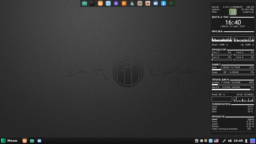Click the 'Core 4:' usage label
Screen dimensions: 256x144
240,57
